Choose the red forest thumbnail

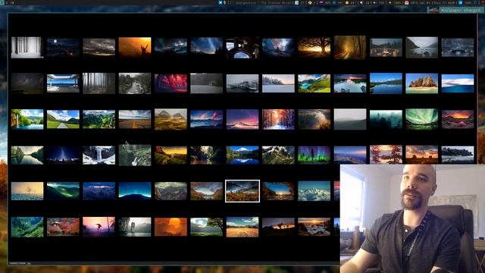(x=171, y=83)
